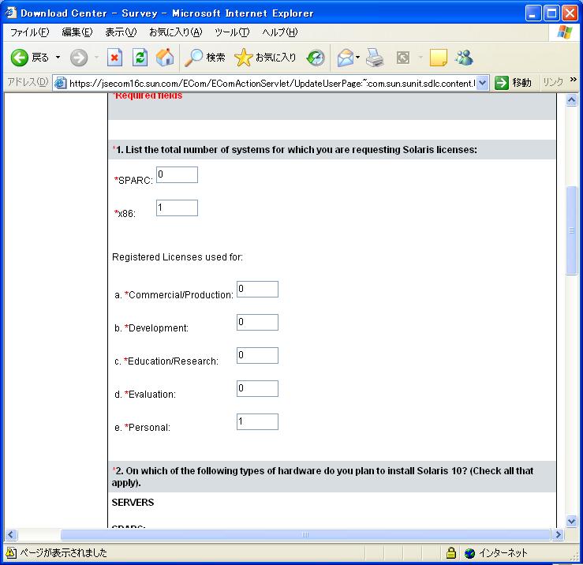Click vertical scrollbar down arrow
Image resolution: width=583 pixels, height=565 pixels.
[x=571, y=521]
